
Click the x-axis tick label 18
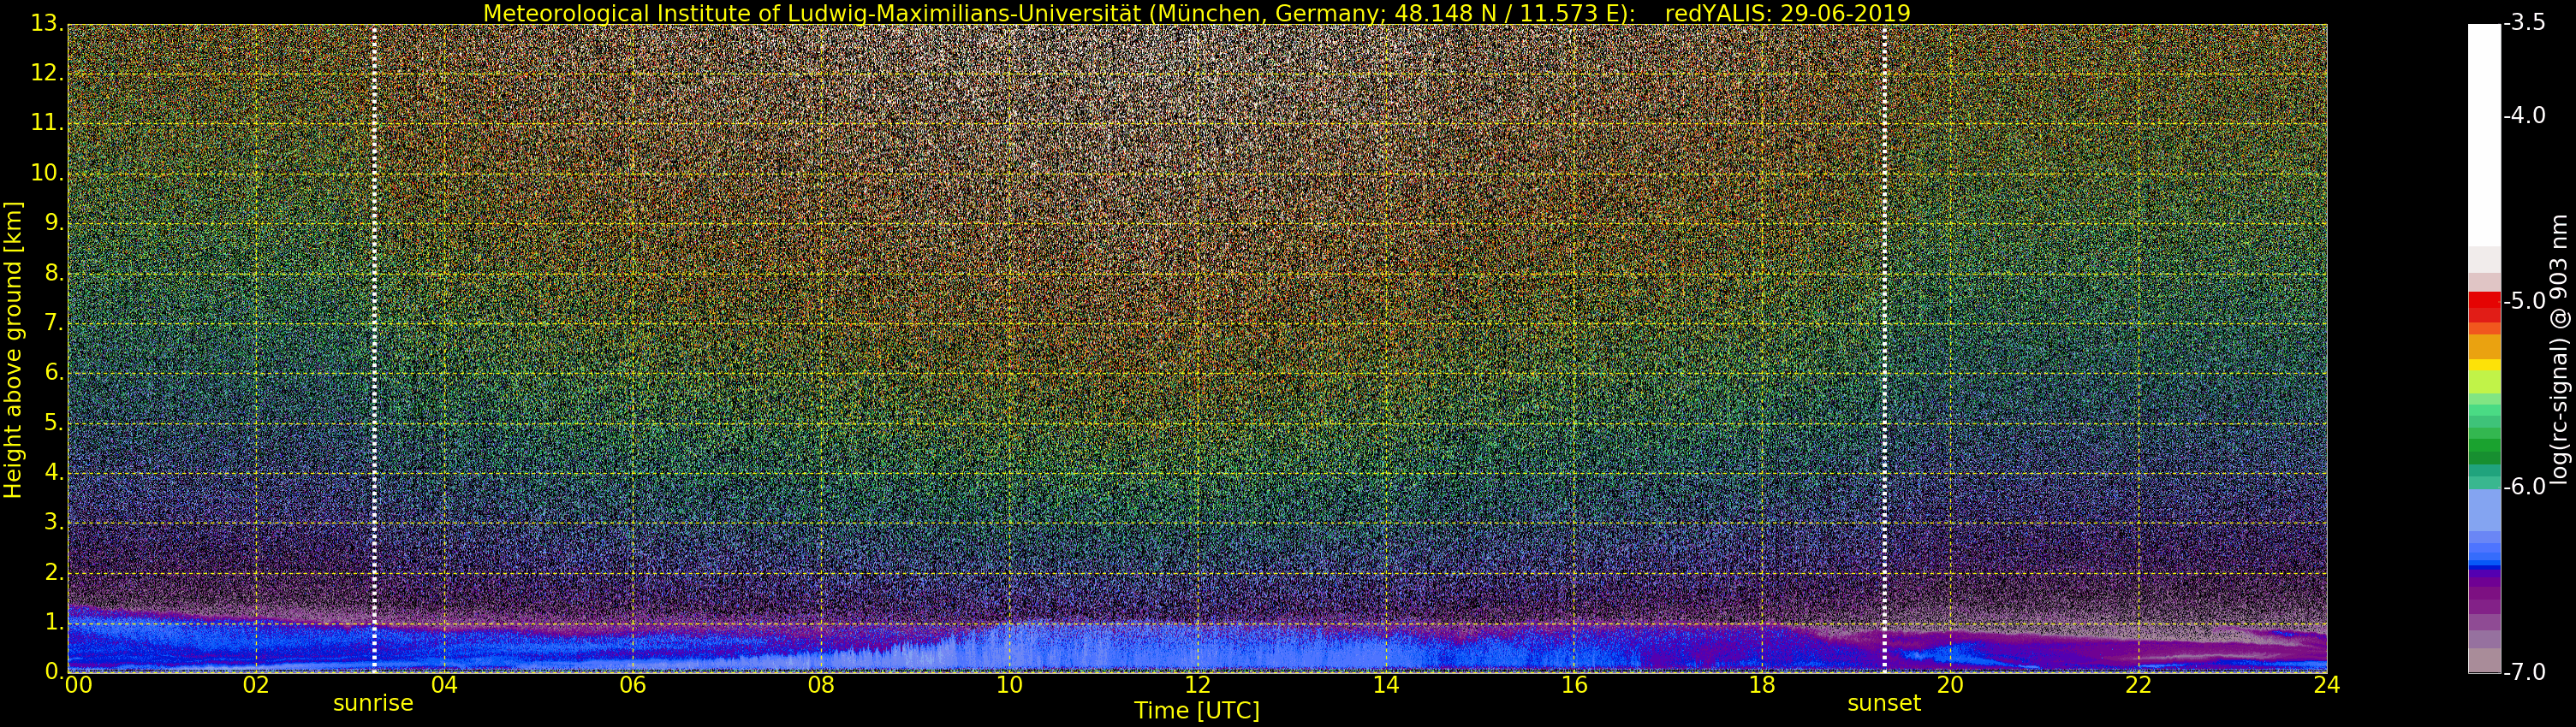click(x=1762, y=684)
